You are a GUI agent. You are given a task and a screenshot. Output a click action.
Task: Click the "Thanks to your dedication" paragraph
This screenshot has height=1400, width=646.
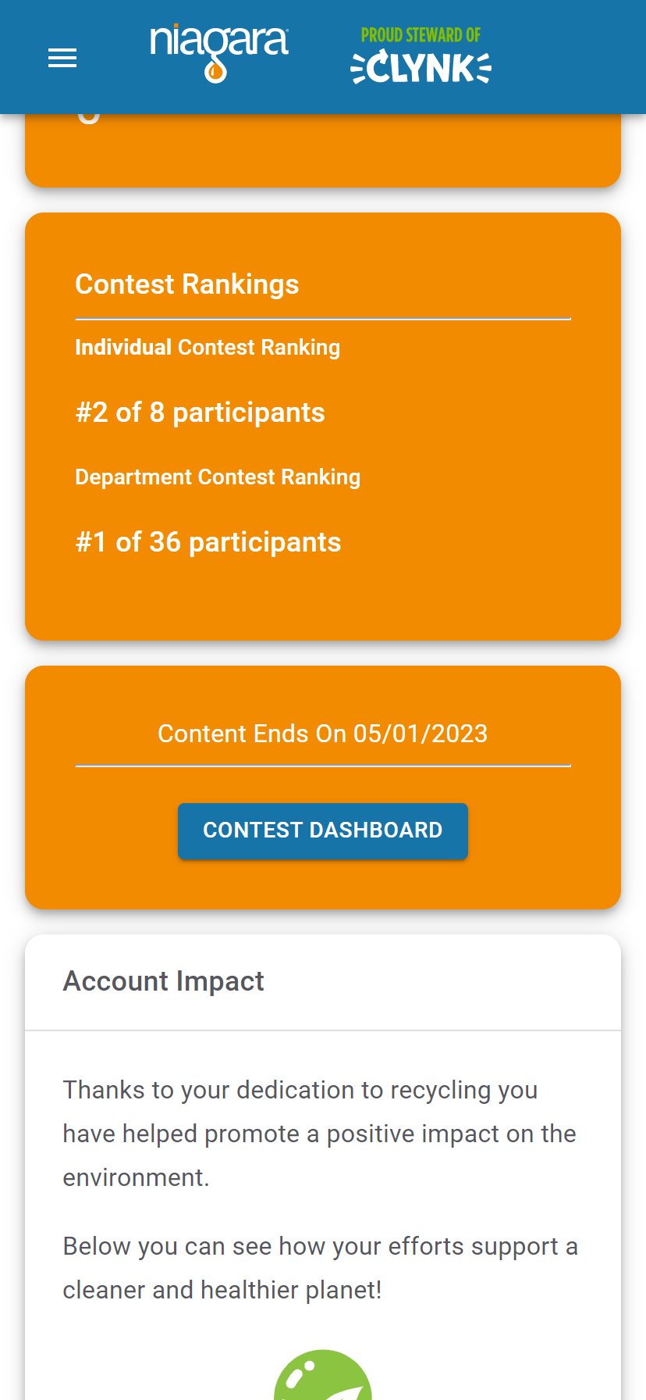click(320, 1133)
